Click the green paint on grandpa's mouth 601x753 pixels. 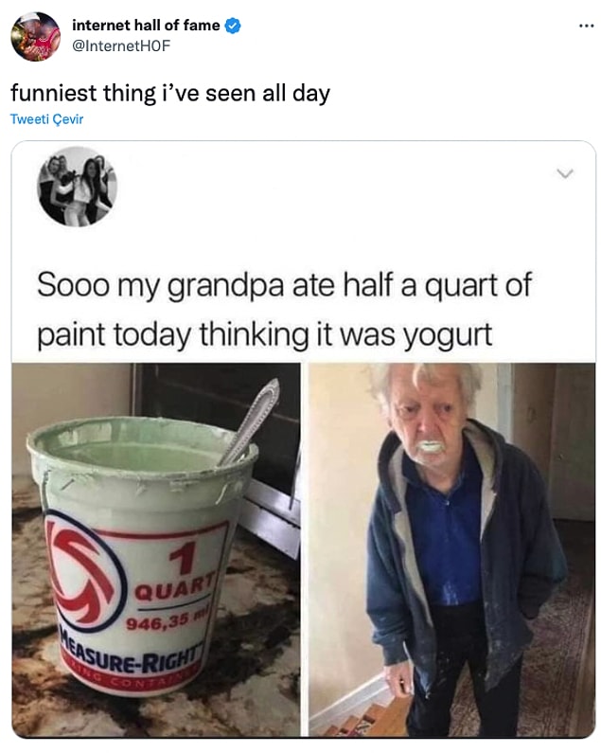pyautogui.click(x=431, y=447)
